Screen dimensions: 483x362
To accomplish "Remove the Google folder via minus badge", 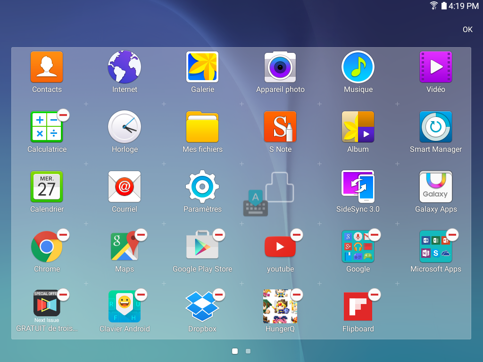I will [x=375, y=235].
